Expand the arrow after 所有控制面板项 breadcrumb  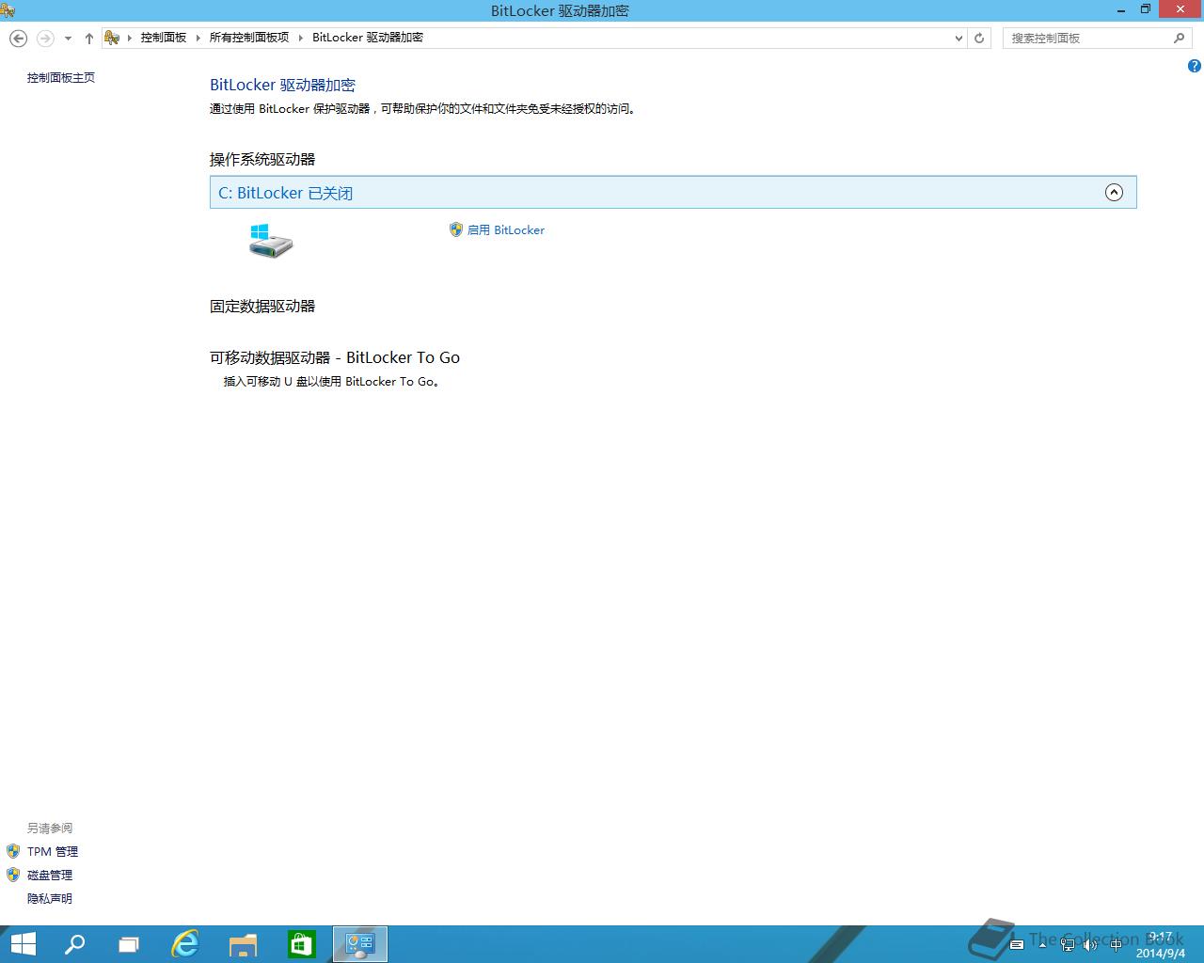301,38
